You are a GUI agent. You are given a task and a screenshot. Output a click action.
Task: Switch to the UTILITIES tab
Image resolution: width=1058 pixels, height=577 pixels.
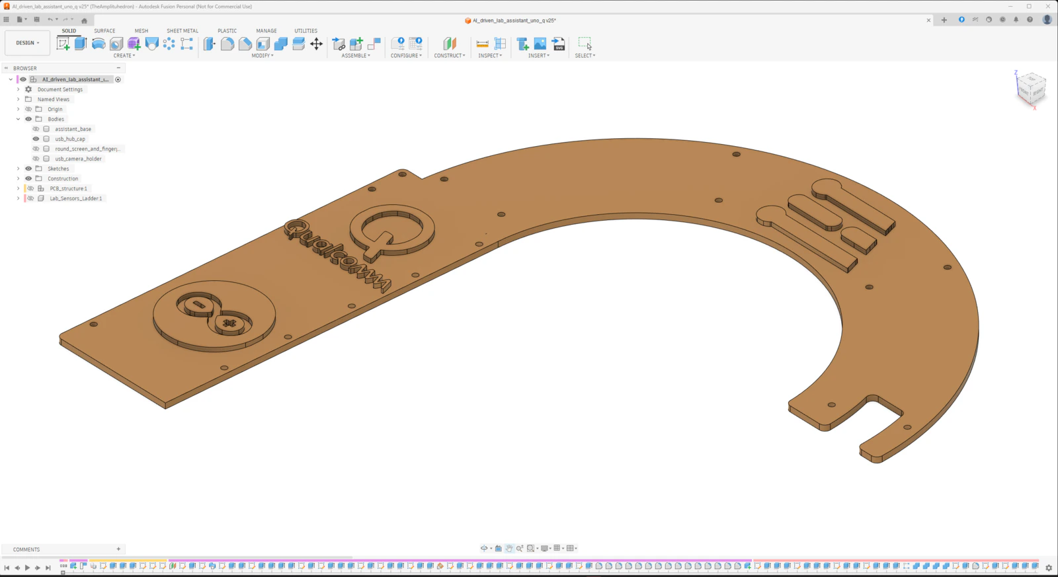pyautogui.click(x=306, y=31)
